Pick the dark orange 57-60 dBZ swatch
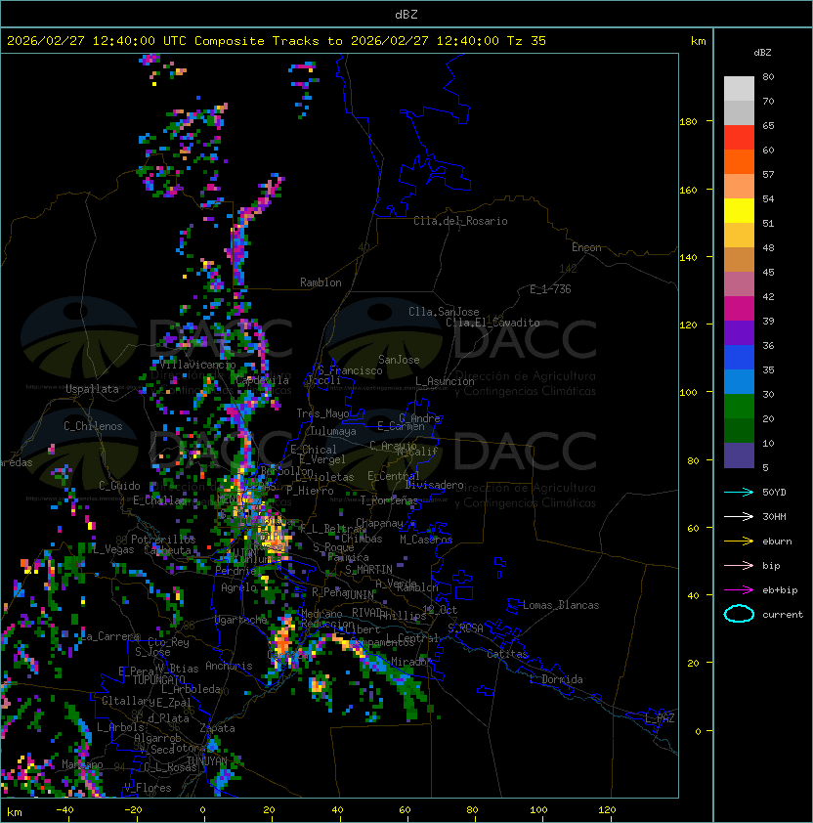 point(739,161)
